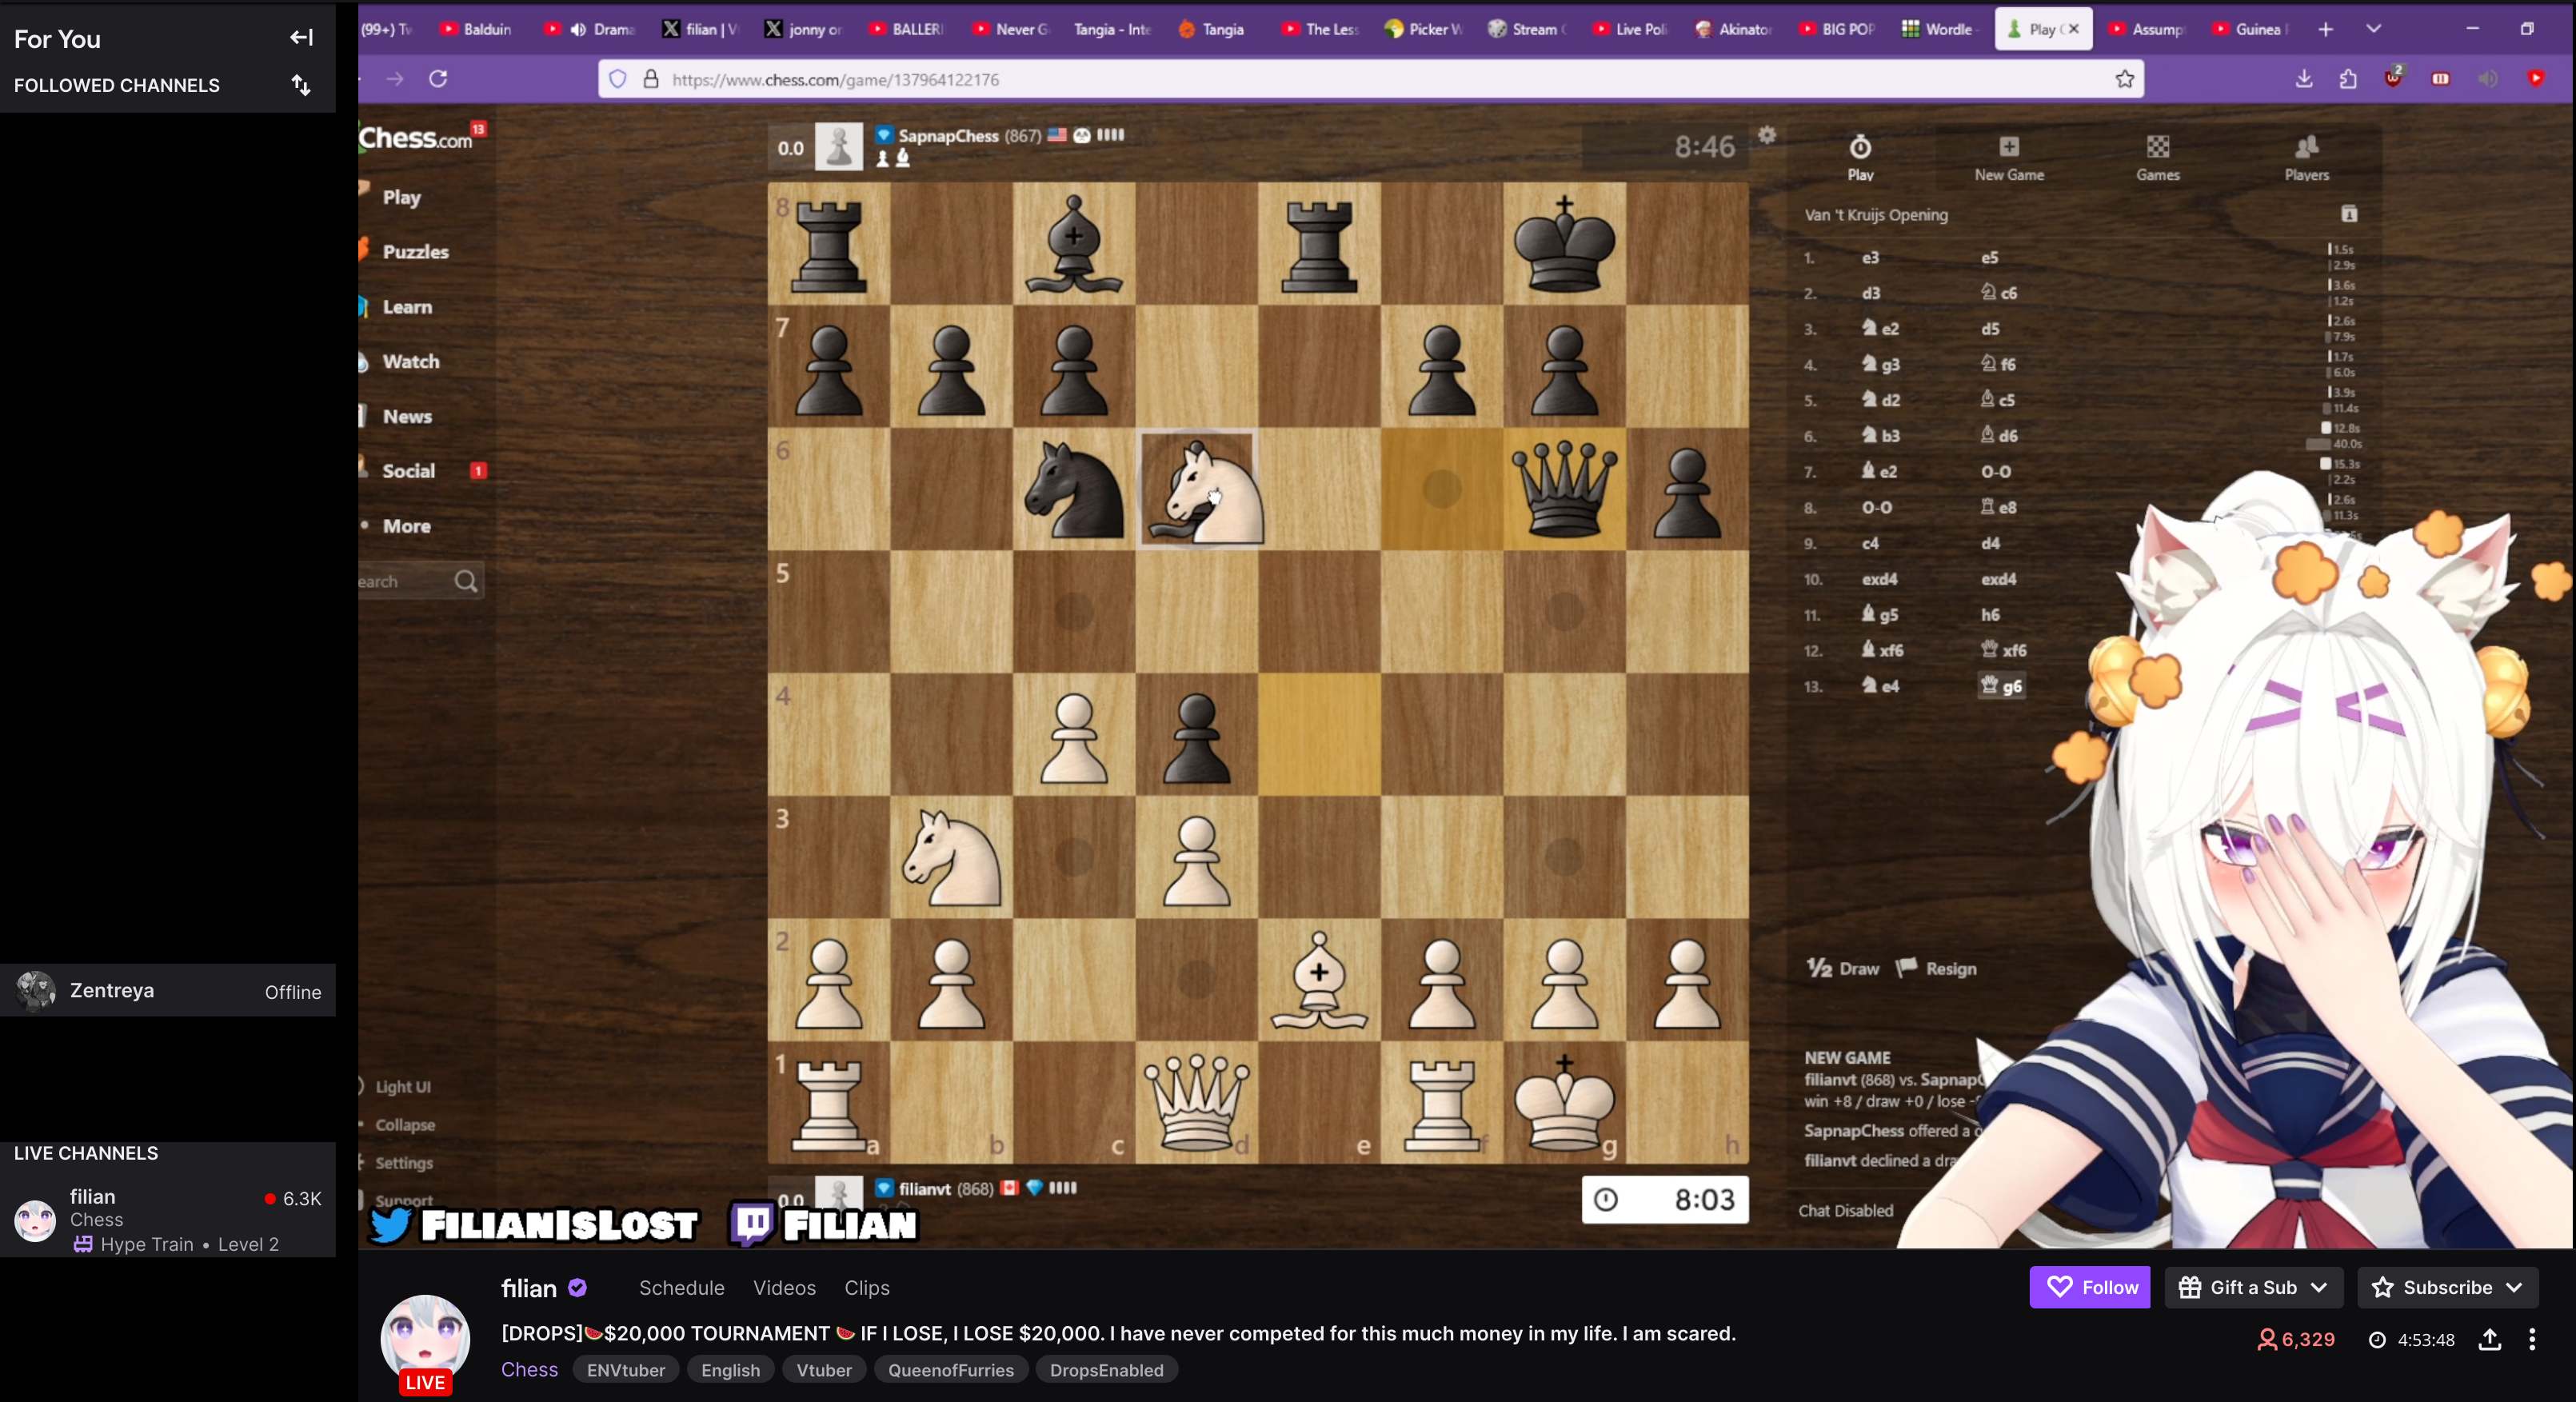This screenshot has height=1402, width=2576.
Task: Click the share stream upload icon
Action: coord(2490,1339)
